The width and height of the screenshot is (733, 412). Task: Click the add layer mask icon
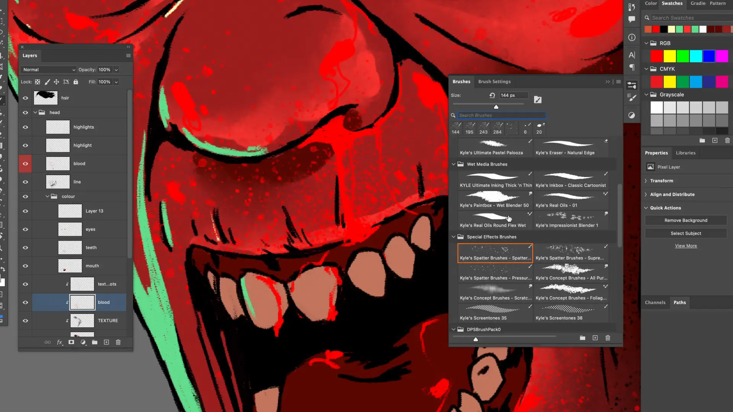(71, 342)
